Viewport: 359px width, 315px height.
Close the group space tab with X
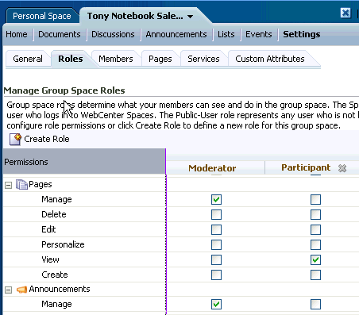[x=345, y=13]
